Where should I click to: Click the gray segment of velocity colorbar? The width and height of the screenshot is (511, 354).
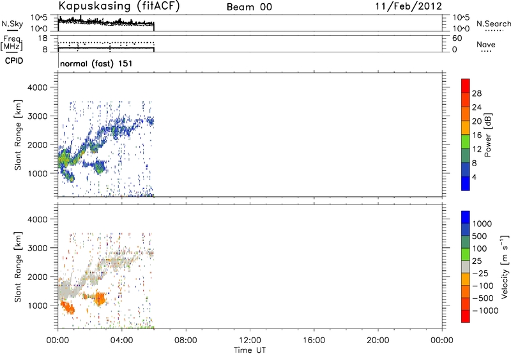[x=466, y=266]
